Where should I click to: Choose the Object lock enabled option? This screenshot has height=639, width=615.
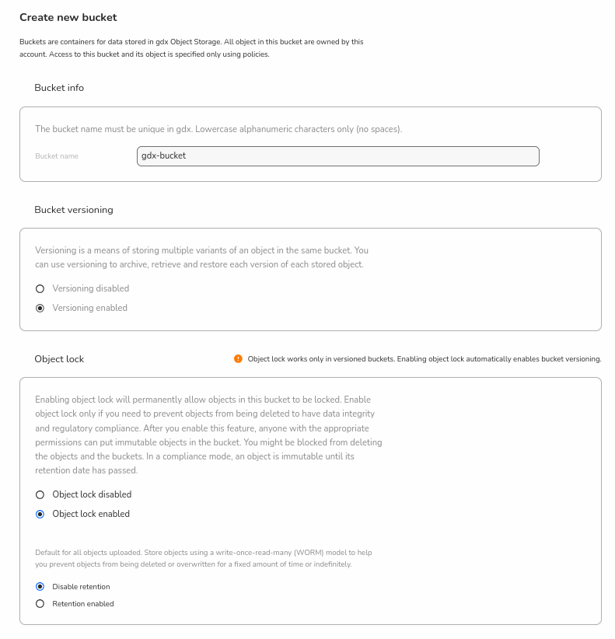pyautogui.click(x=40, y=514)
